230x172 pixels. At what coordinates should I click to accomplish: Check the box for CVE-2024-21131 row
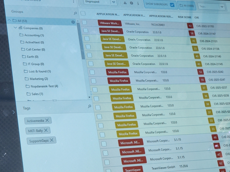(x=87, y=39)
